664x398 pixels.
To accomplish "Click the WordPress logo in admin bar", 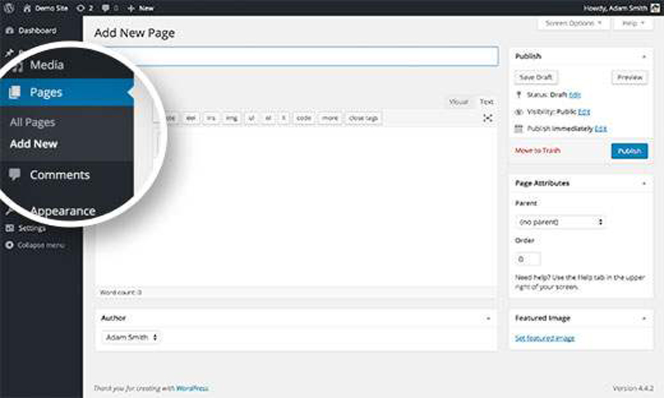I will pyautogui.click(x=9, y=8).
